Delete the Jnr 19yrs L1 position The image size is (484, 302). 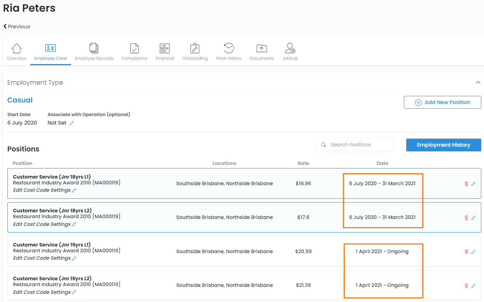coord(467,252)
